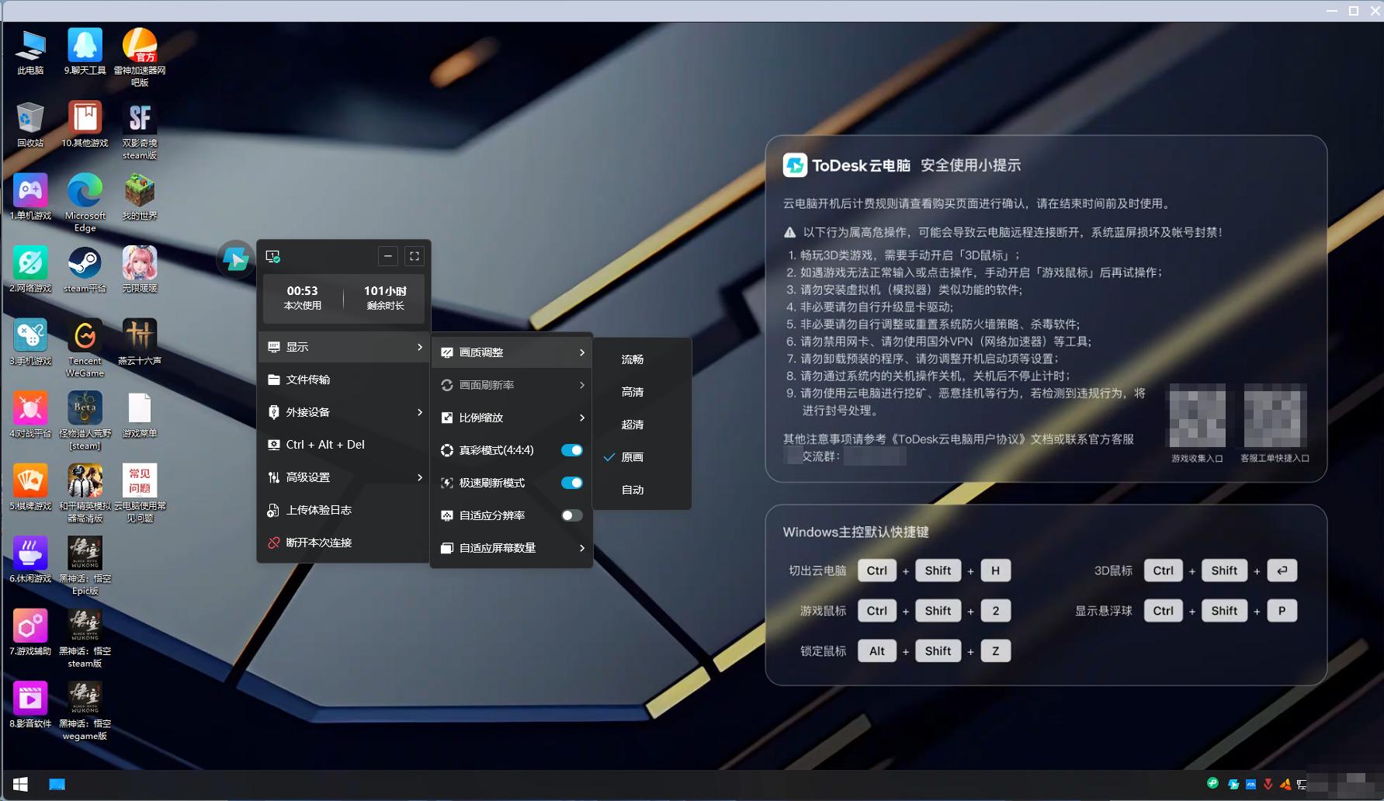Open 云电脑使用常见问题 desktop document

pos(140,494)
